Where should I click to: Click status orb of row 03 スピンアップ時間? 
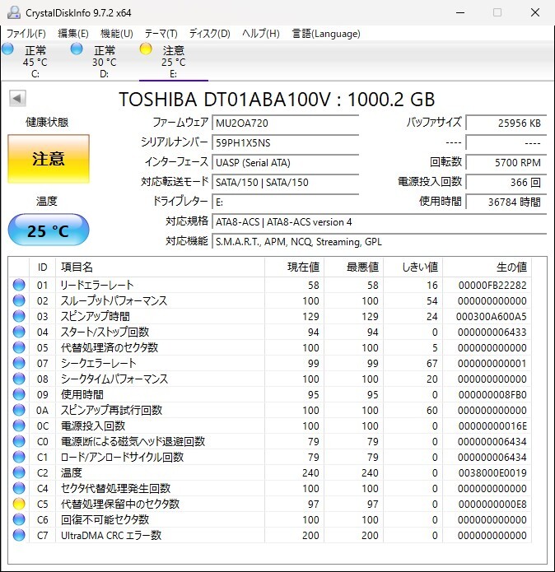pyautogui.click(x=19, y=316)
